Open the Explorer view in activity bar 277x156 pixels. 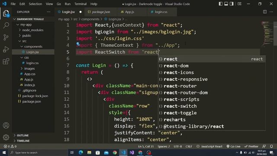point(6,13)
